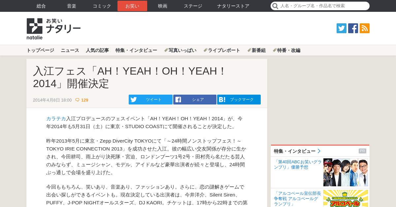Image resolution: width=396 pixels, height=207 pixels.
Task: Select the コミック tab
Action: 102,6
